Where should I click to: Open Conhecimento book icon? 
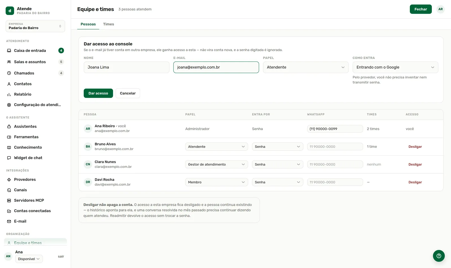(9, 148)
